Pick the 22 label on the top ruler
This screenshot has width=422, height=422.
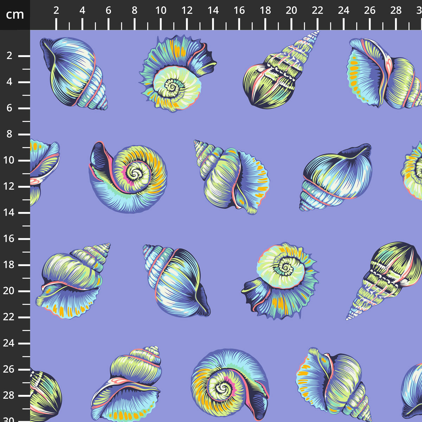pyautogui.click(x=318, y=10)
